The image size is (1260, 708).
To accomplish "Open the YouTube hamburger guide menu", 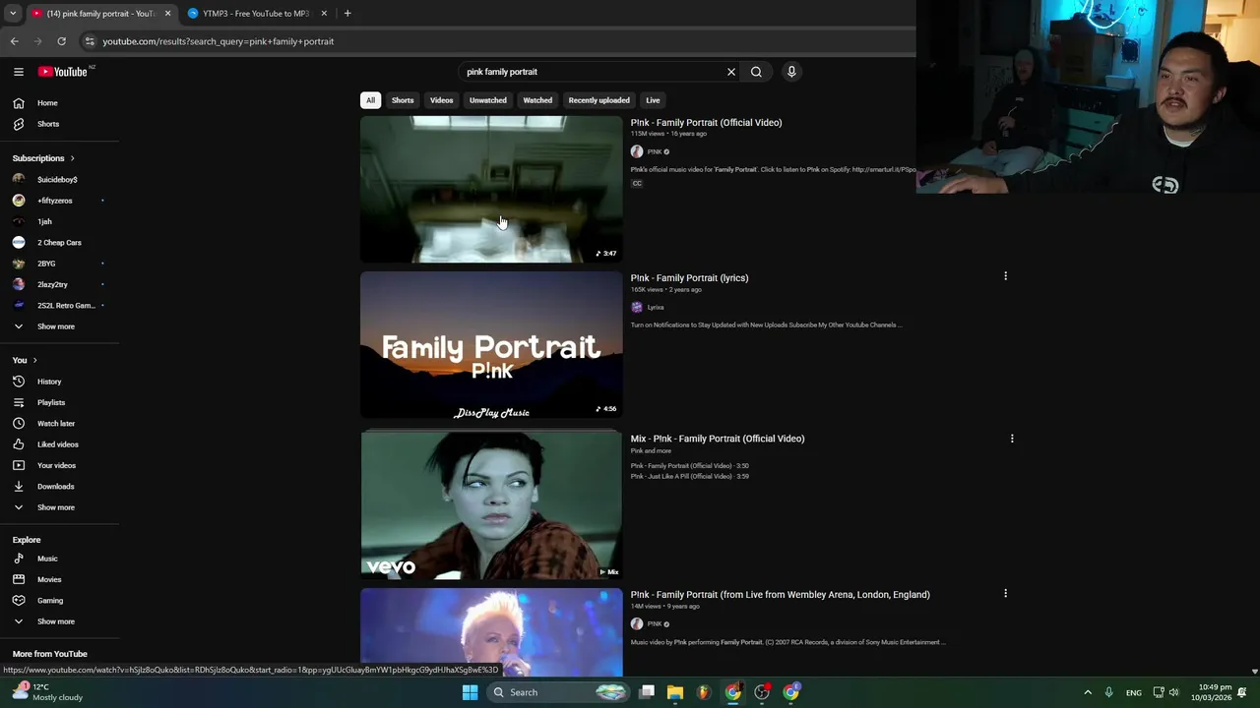I will pyautogui.click(x=19, y=72).
